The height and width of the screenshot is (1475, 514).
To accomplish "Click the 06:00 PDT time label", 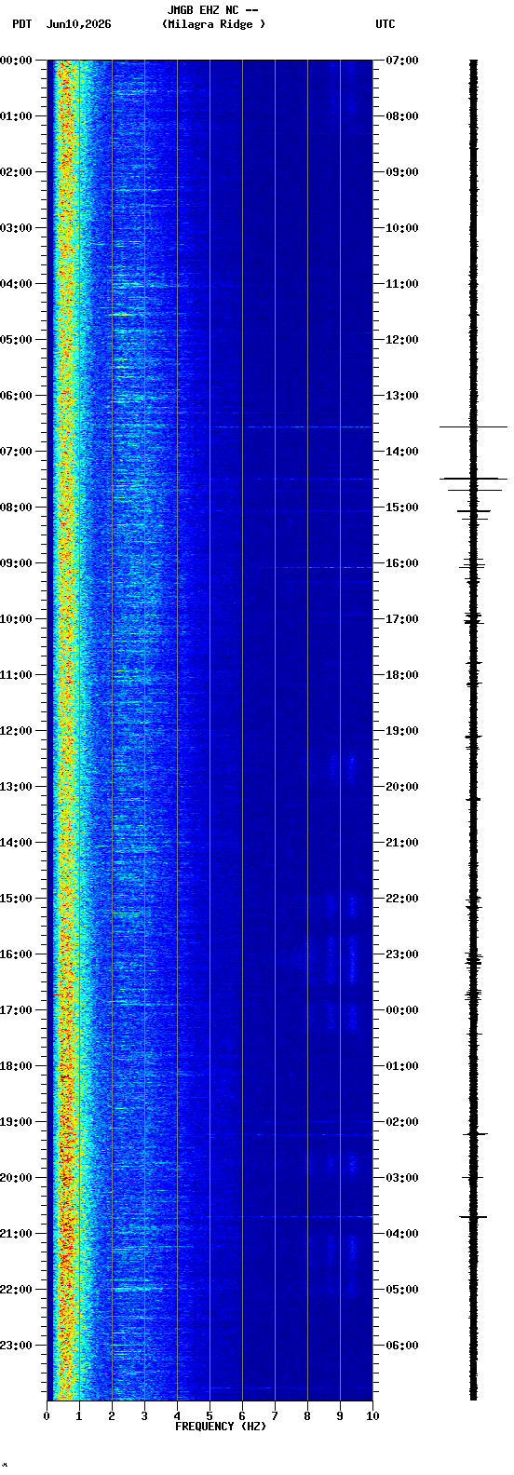I will point(15,396).
